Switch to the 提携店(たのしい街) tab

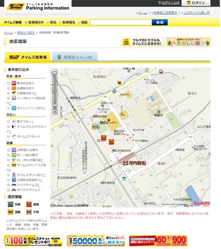75,57
